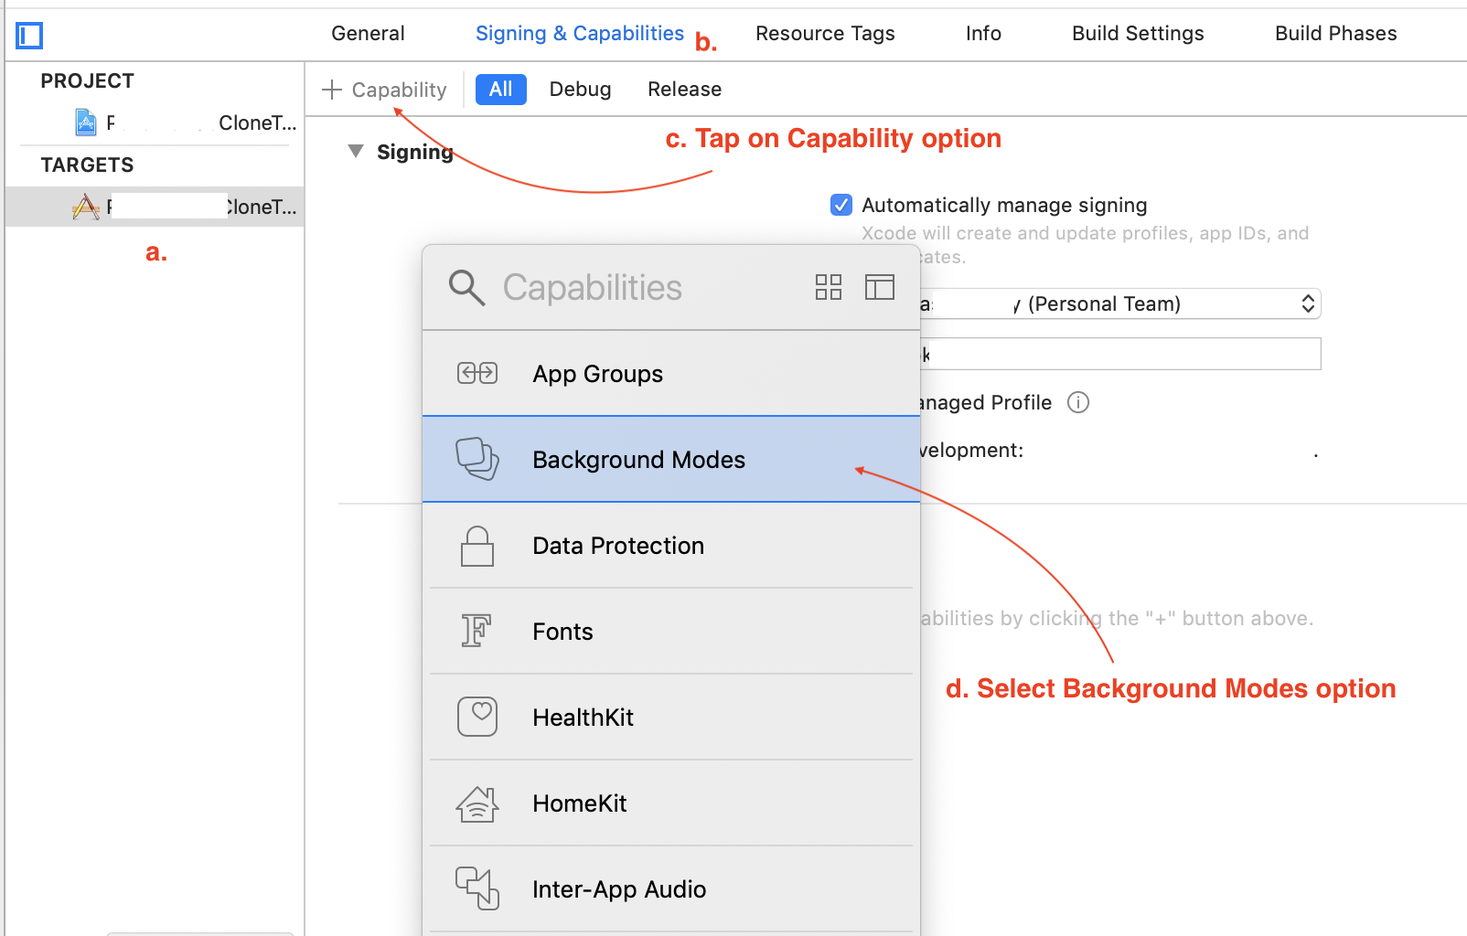Open the Personal Team dropdown
The width and height of the screenshot is (1467, 936).
pyautogui.click(x=1120, y=303)
